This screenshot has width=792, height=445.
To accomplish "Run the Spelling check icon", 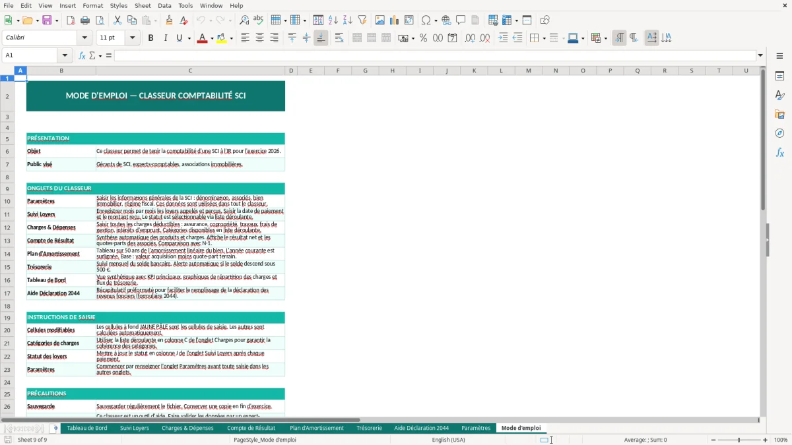I will [x=259, y=20].
